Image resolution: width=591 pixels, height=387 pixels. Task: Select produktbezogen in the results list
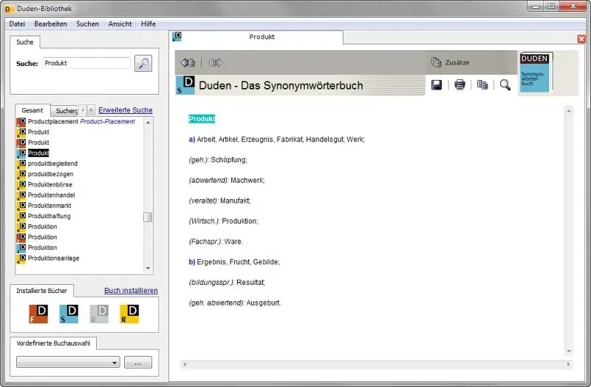(x=45, y=174)
